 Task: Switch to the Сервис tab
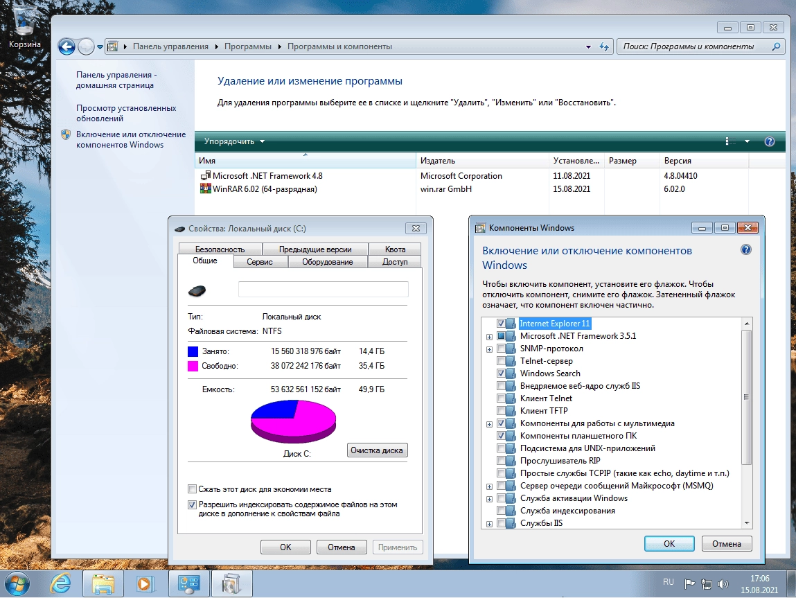pyautogui.click(x=259, y=262)
